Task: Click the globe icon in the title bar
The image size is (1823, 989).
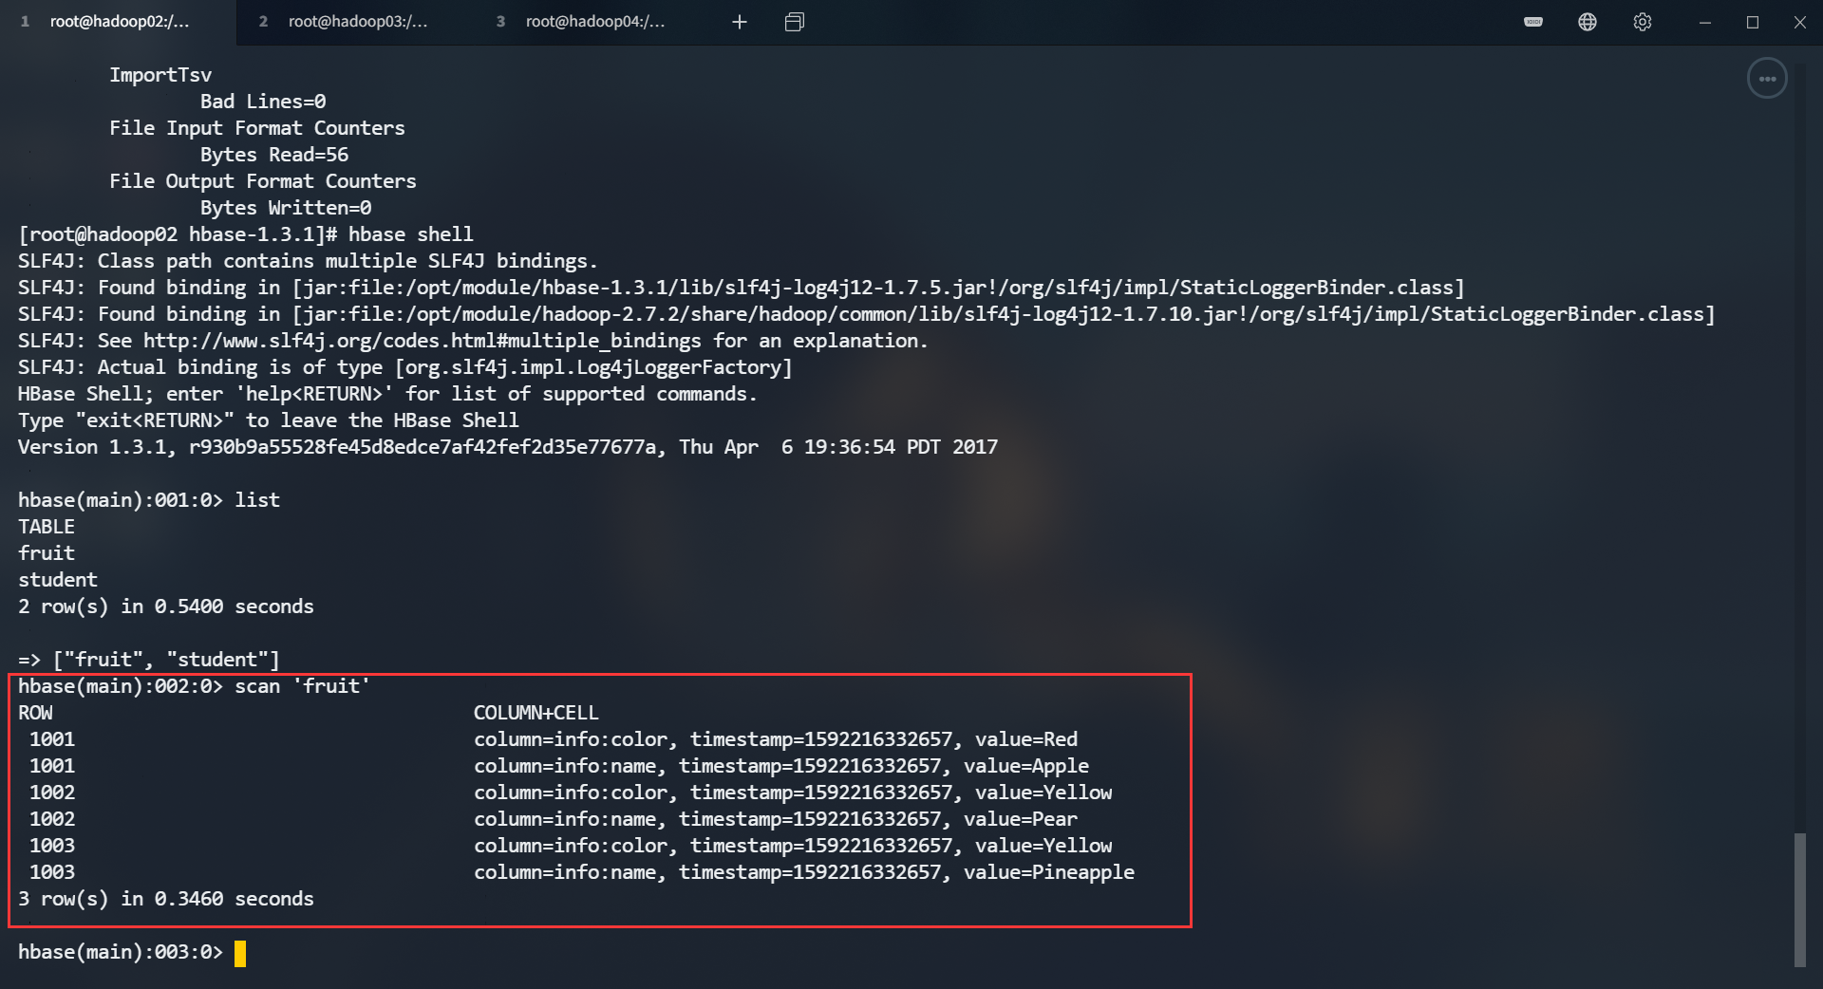Action: (1588, 22)
